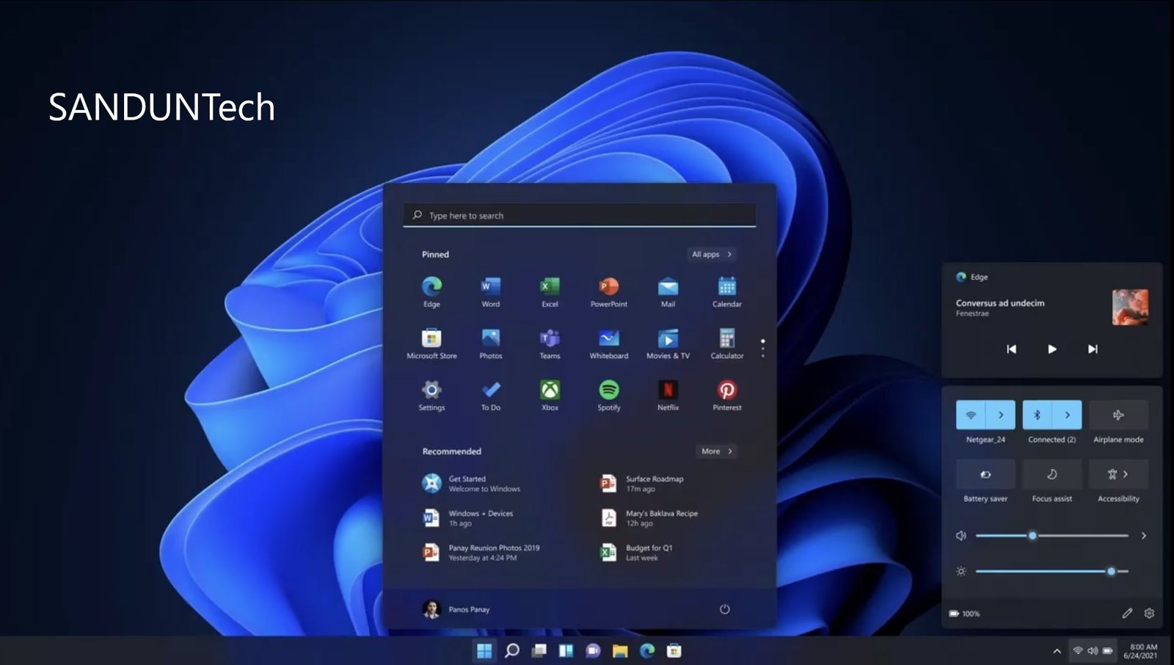
Task: Skip to next track
Action: [x=1093, y=349]
